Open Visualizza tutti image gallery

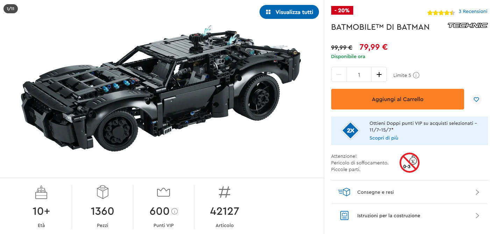(x=289, y=12)
